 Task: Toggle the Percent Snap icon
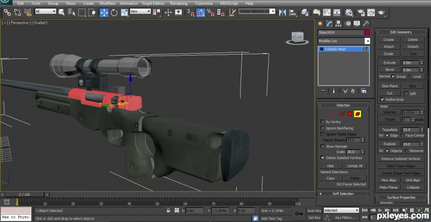(x=211, y=13)
